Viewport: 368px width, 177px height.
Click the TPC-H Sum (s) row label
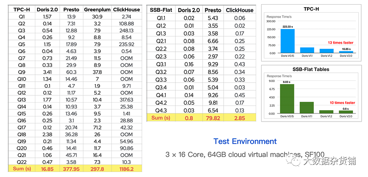(21, 169)
